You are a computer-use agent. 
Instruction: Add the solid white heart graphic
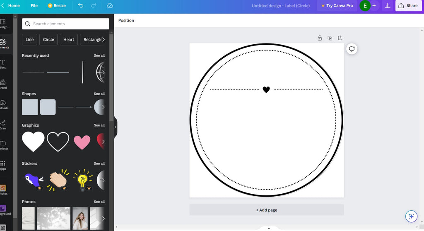coord(33,142)
